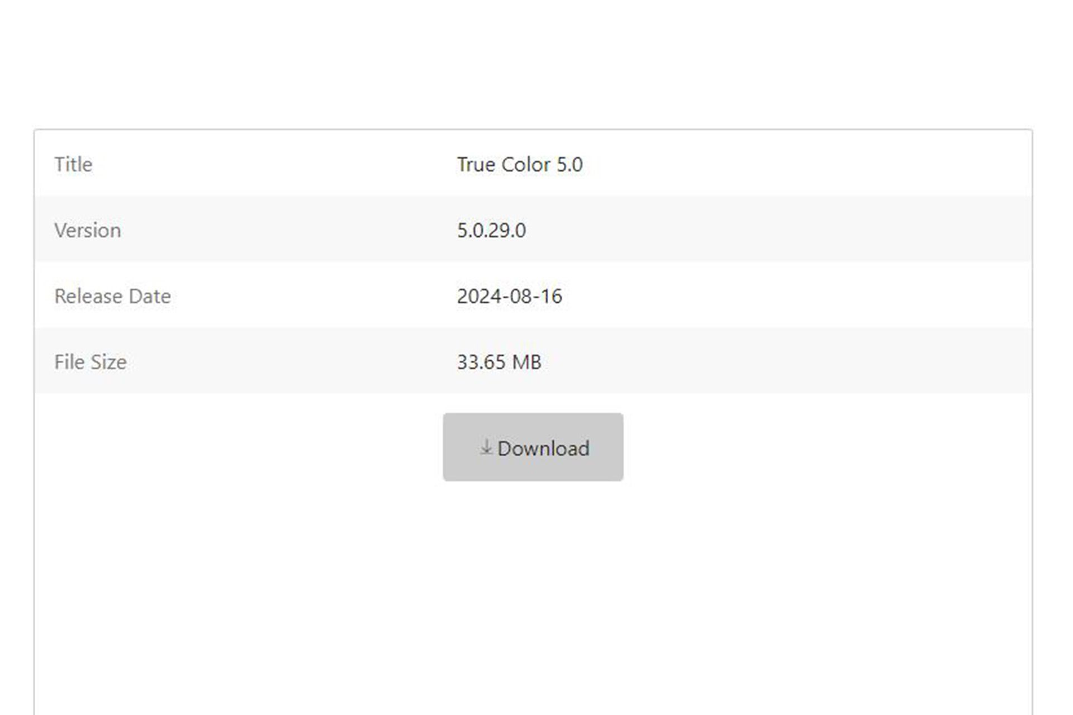Click the word "Size" in the File Size label
Viewport: 1073px width, 715px height.
pos(108,363)
